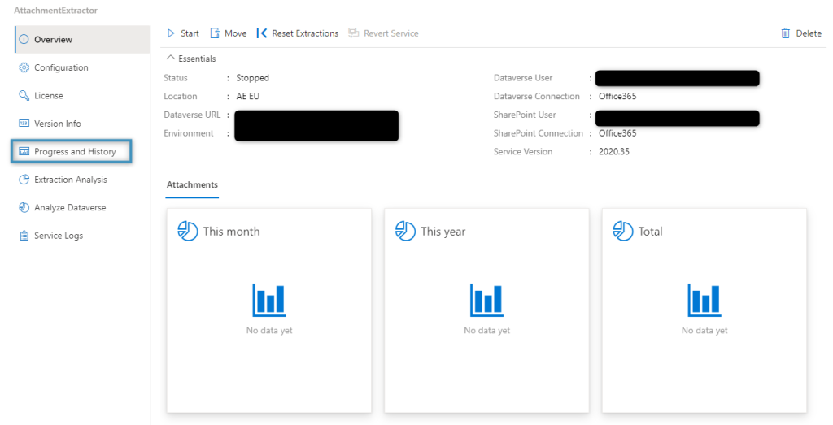This screenshot has height=425, width=833.
Task: Click the Delete button label
Action: [x=809, y=33]
